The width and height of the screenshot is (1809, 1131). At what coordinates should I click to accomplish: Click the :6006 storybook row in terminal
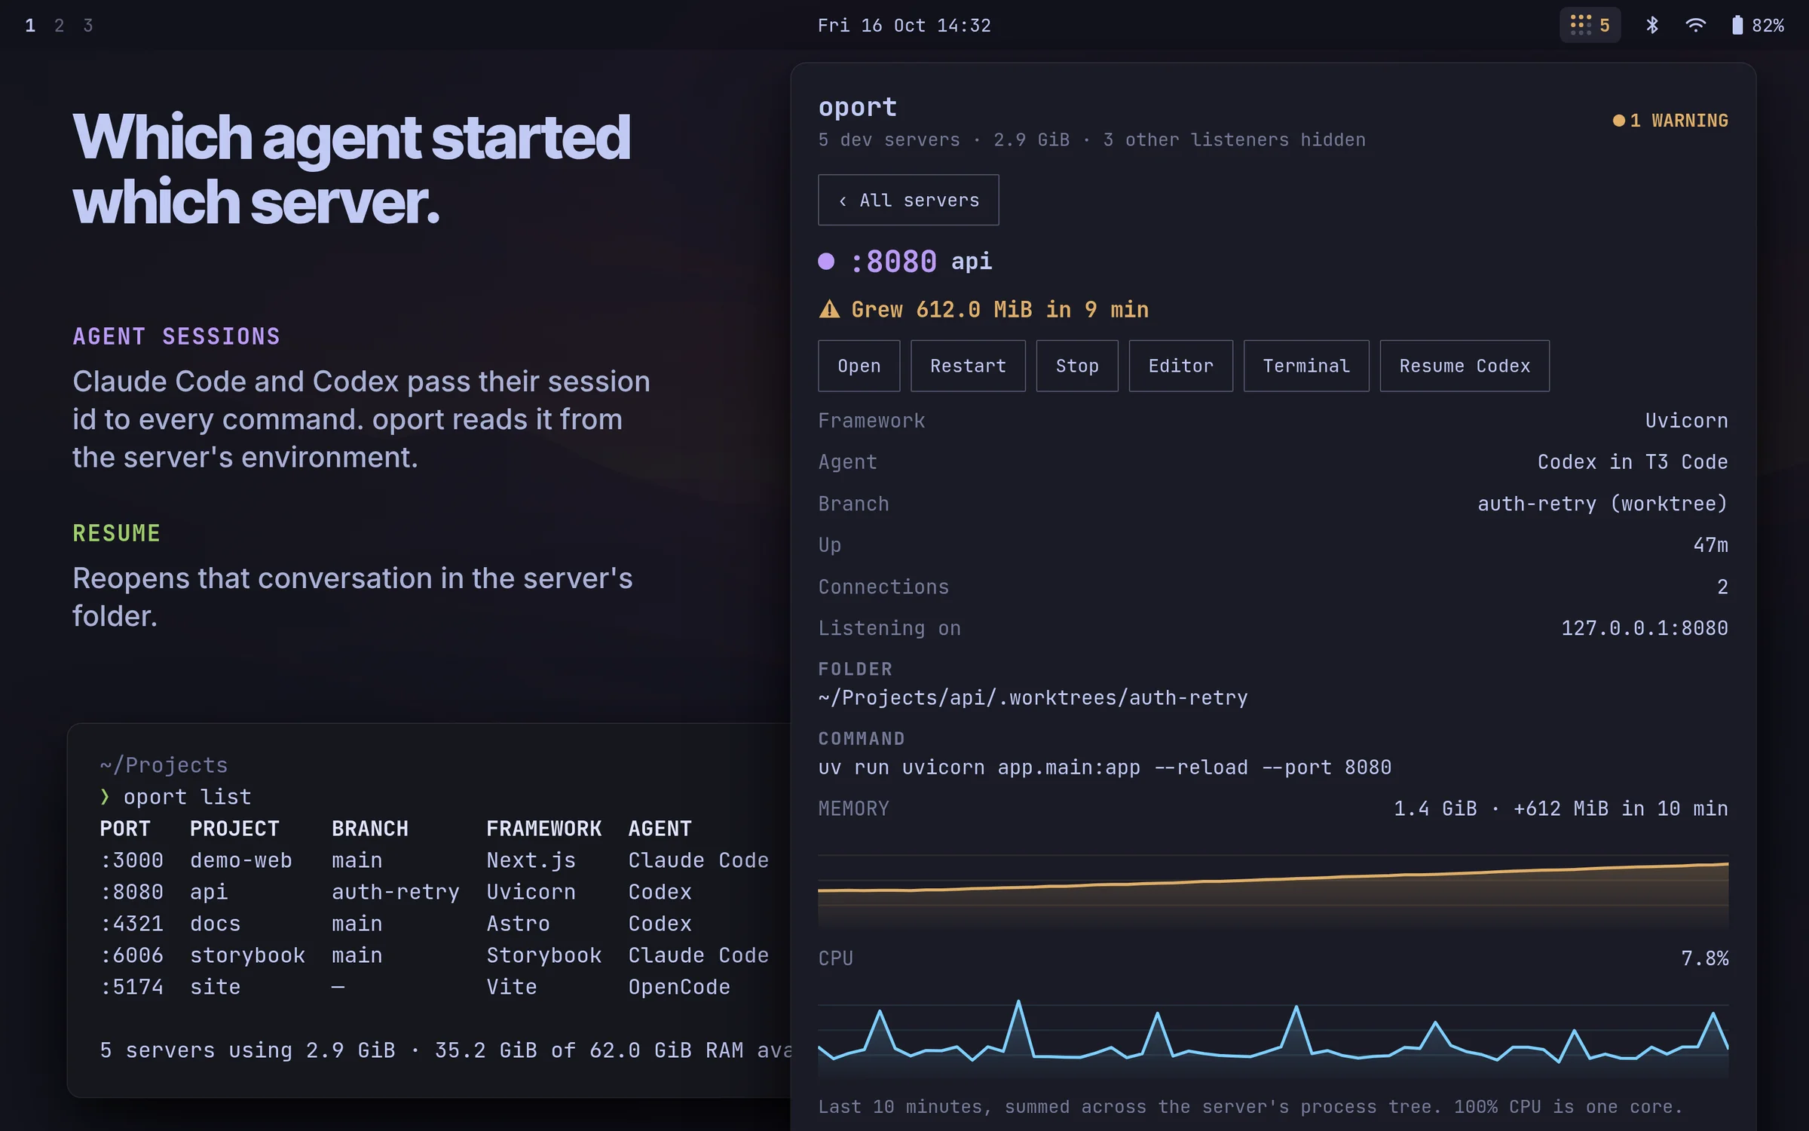click(x=434, y=955)
